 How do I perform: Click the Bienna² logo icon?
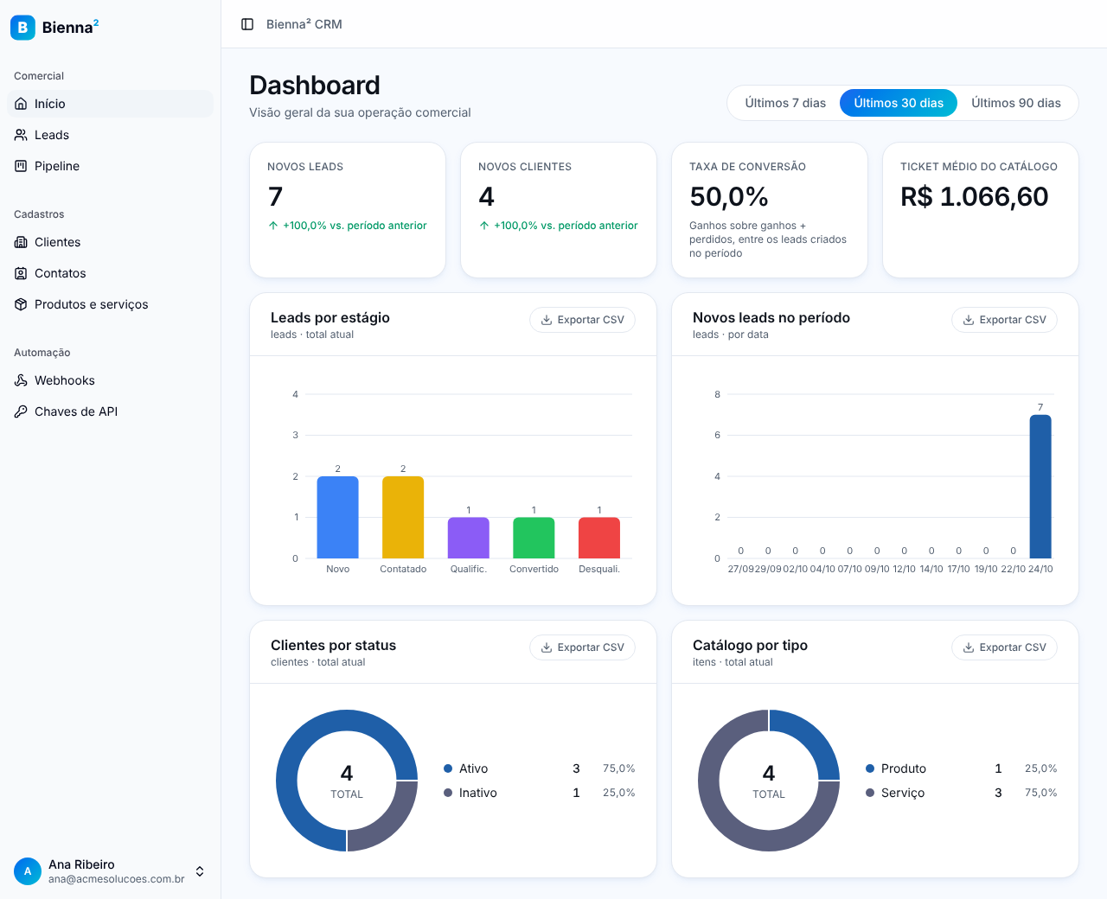point(22,27)
